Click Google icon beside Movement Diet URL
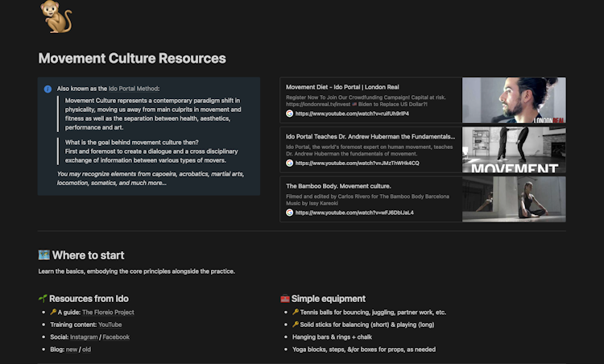The width and height of the screenshot is (604, 364). coord(289,114)
